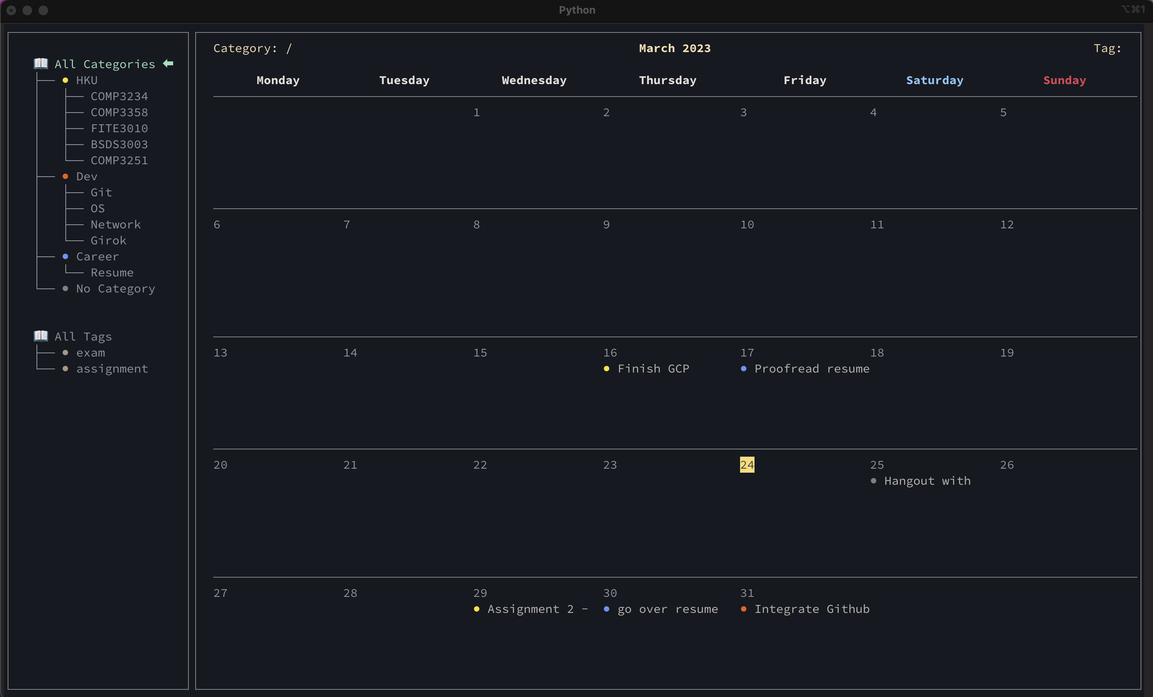
Task: Click the gray dot beside No Category
Action: (x=65, y=289)
